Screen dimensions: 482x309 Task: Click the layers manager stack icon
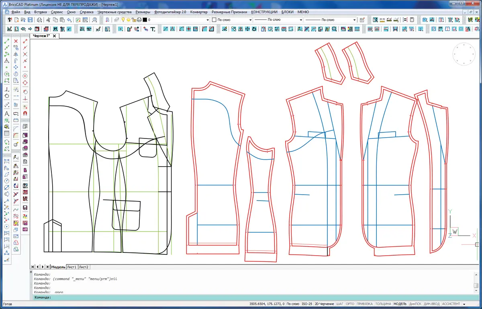coord(116,20)
